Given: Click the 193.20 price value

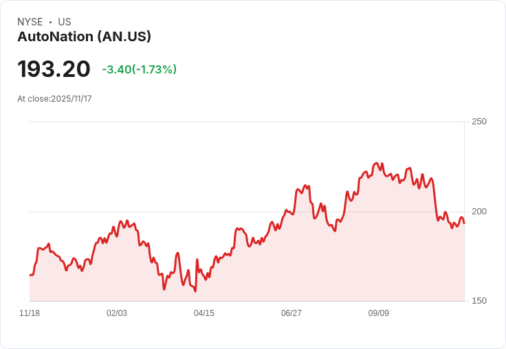Looking at the screenshot, I should pos(54,69).
